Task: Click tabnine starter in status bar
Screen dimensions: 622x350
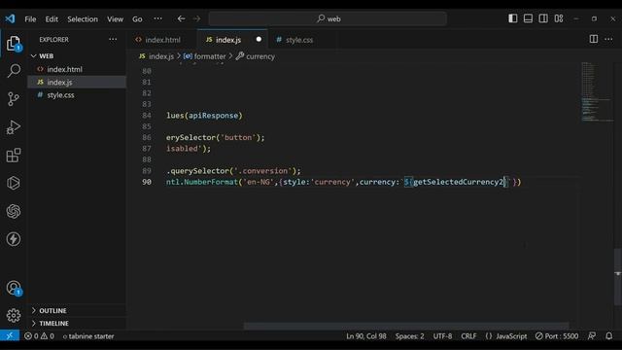Action: pos(88,336)
